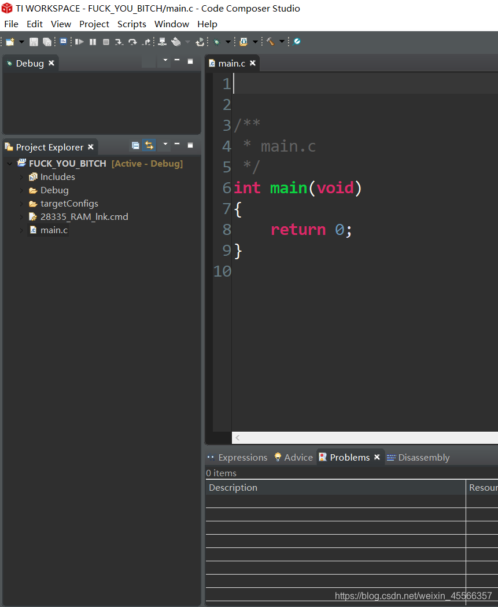Viewport: 498px width, 607px height.
Task: Click Collapse All in Project Explorer
Action: coord(135,146)
